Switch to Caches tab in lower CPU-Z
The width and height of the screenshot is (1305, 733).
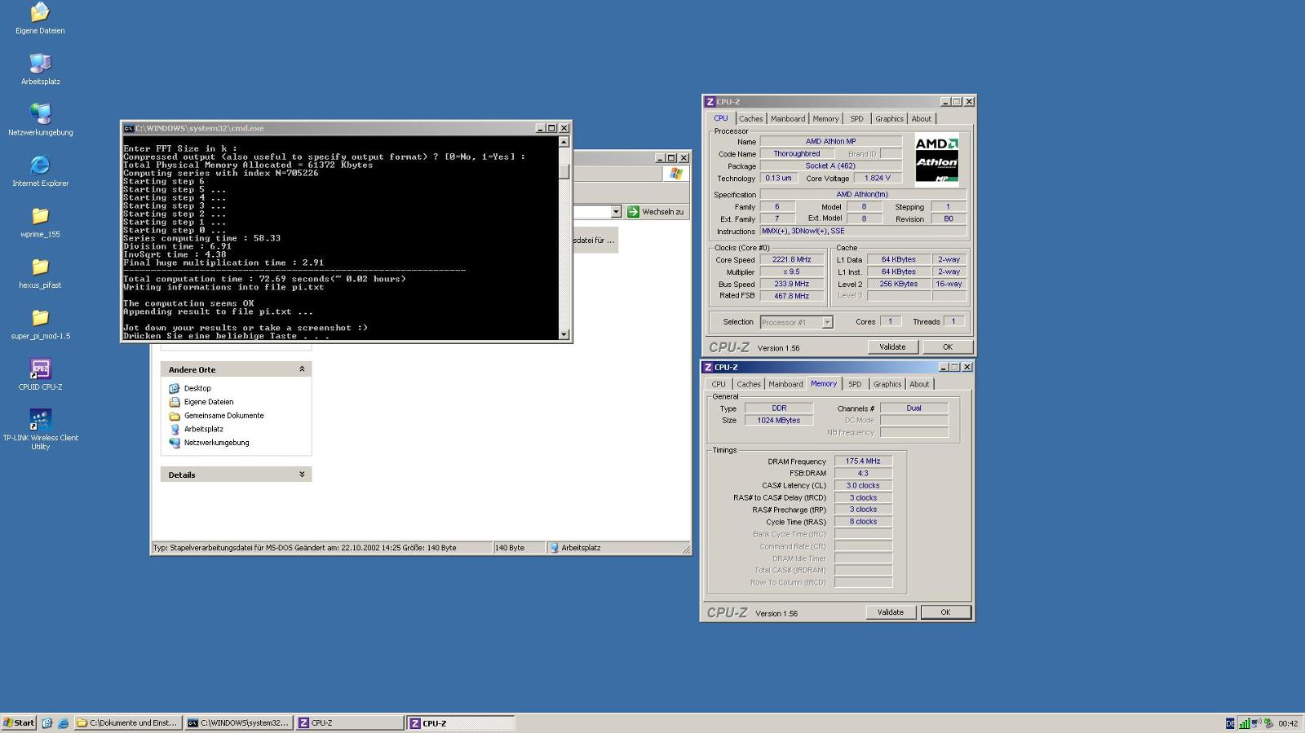pos(748,384)
